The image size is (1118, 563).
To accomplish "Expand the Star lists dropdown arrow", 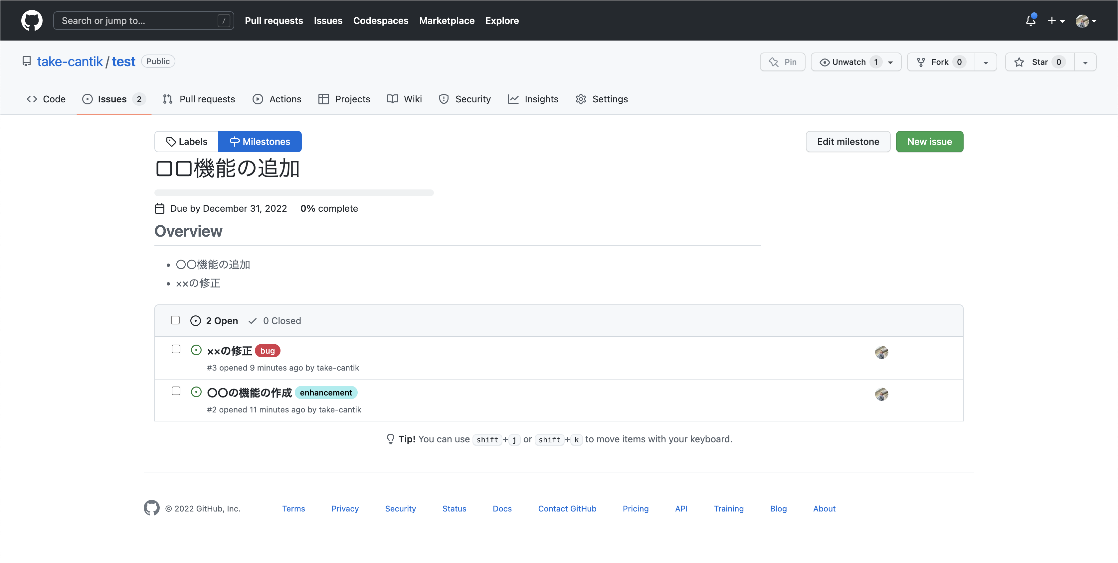I will point(1085,62).
